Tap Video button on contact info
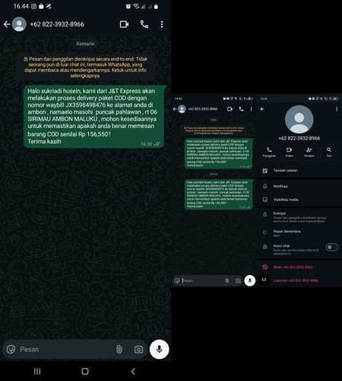 (289, 152)
